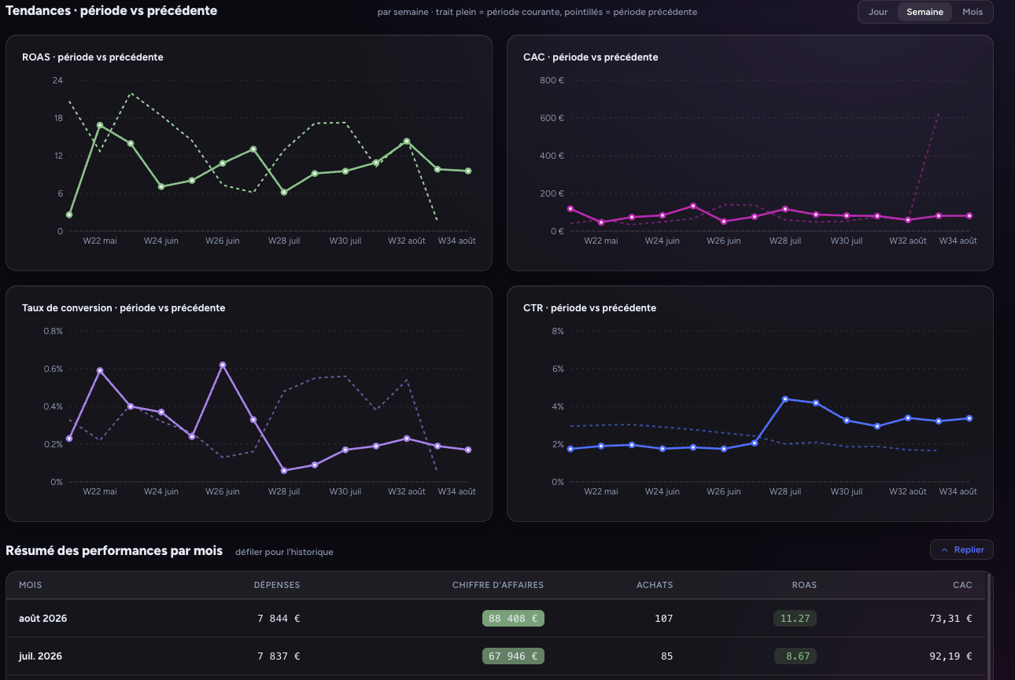1015x680 pixels.
Task: Click the 107 purchases value
Action: (x=664, y=619)
